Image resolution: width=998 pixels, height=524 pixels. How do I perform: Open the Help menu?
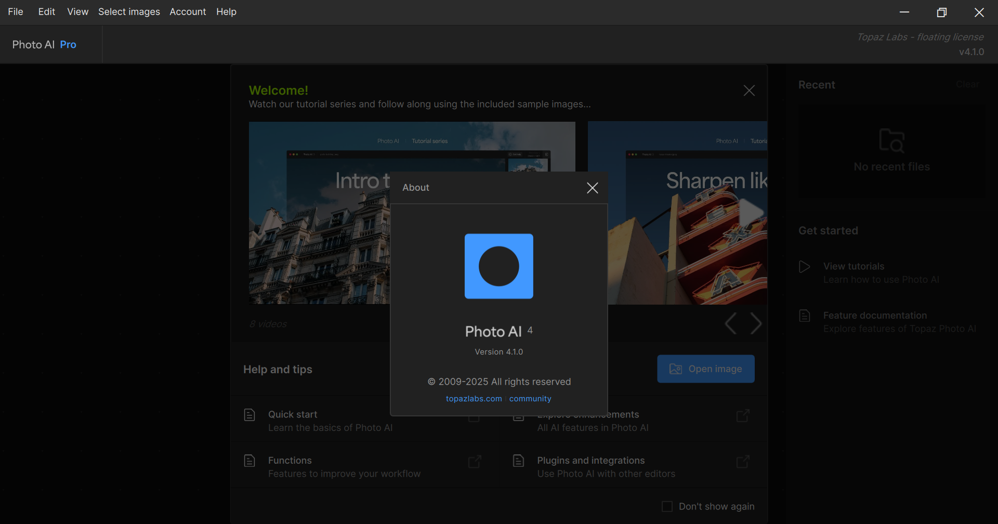226,11
